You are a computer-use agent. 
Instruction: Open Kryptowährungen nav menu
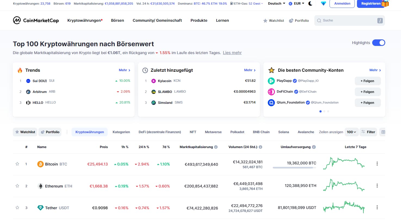pos(85,20)
